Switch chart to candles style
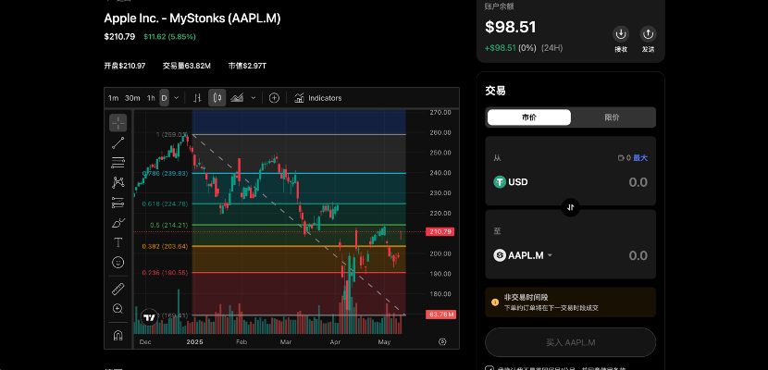The width and height of the screenshot is (768, 370). click(x=217, y=98)
